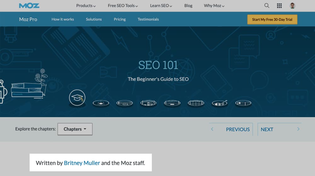Select the rising bar chart chapter icon
315x176 pixels.
click(220, 103)
